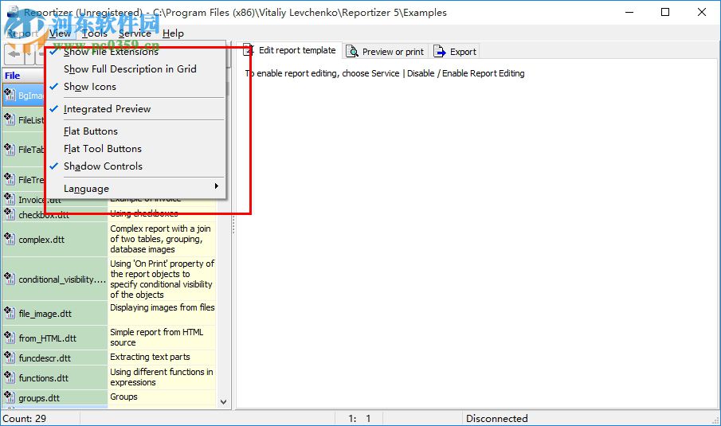This screenshot has height=426, width=721.
Task: Click icon next to functions.dtt
Action: 10,377
